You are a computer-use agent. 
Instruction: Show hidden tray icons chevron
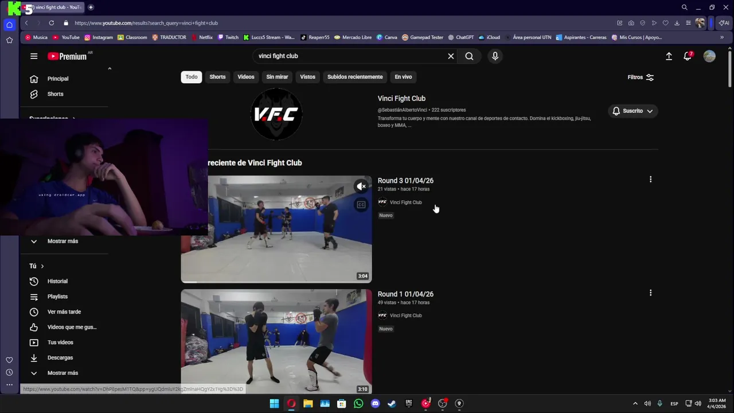(635, 403)
